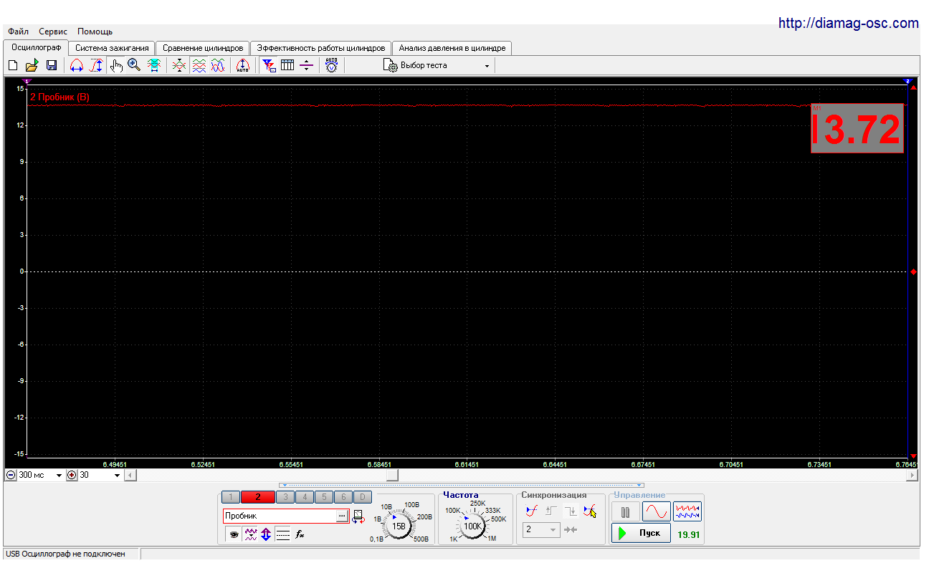This screenshot has width=929, height=563.
Task: Activate the magnifier zoom tool
Action: (134, 65)
